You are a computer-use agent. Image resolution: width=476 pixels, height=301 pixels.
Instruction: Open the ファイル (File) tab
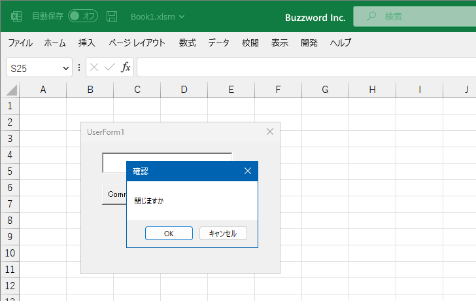click(x=20, y=43)
